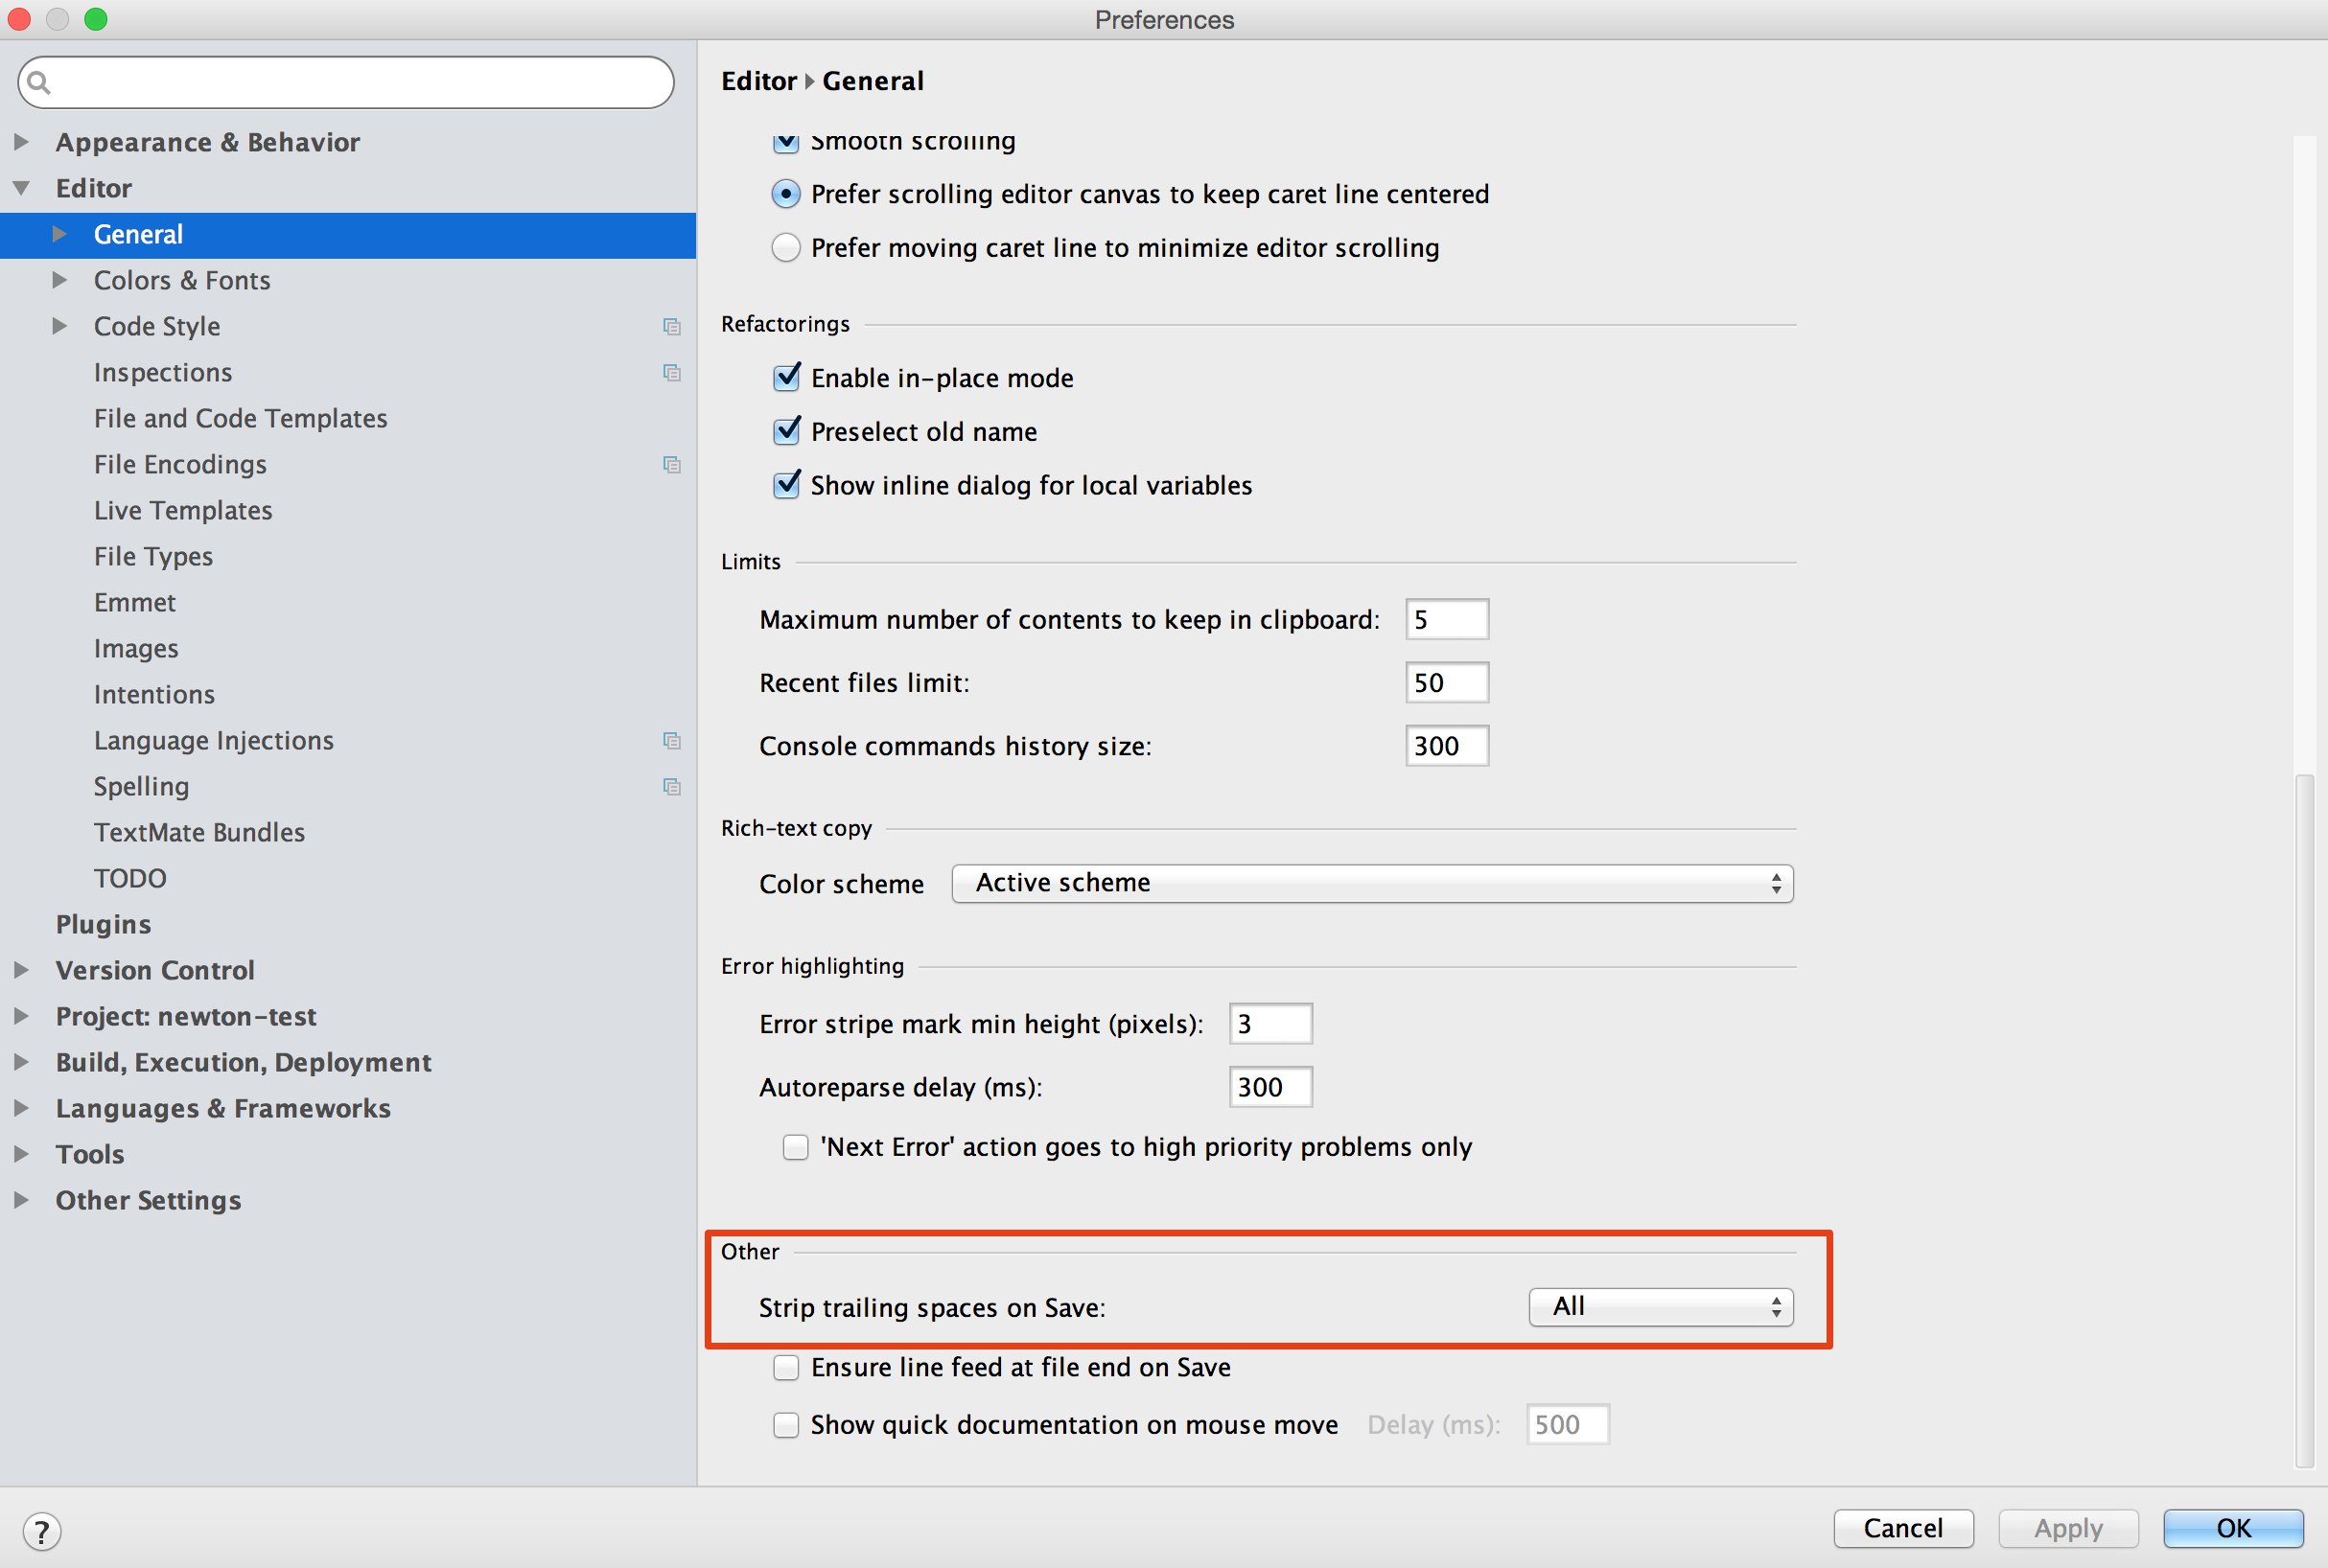Click the icon beside Inspections
2328x1568 pixels.
(x=671, y=372)
